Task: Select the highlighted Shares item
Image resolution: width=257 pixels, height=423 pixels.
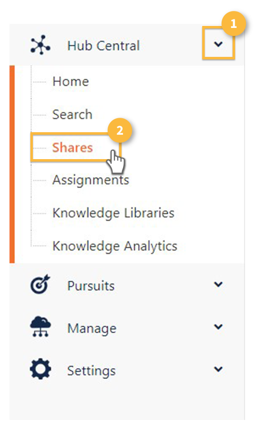Action: 72,148
